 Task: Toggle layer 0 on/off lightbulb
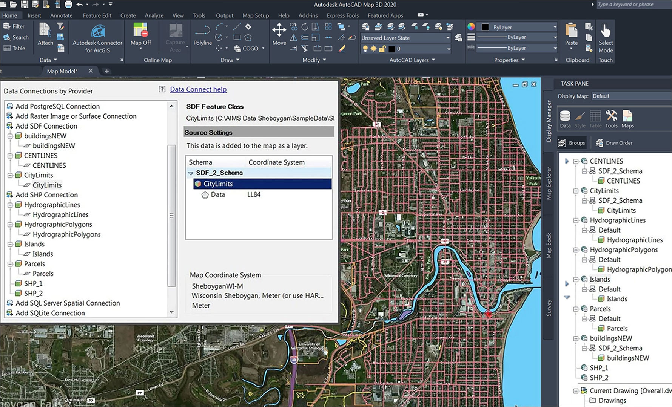point(365,49)
